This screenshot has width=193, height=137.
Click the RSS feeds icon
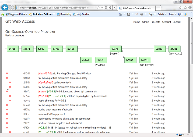(x=128, y=14)
